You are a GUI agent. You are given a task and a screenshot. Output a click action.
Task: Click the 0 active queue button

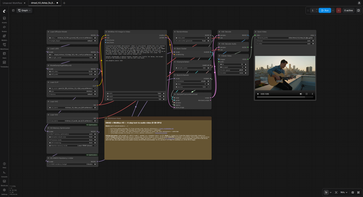click(348, 10)
